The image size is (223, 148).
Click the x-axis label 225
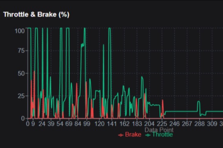pyautogui.click(x=162, y=124)
